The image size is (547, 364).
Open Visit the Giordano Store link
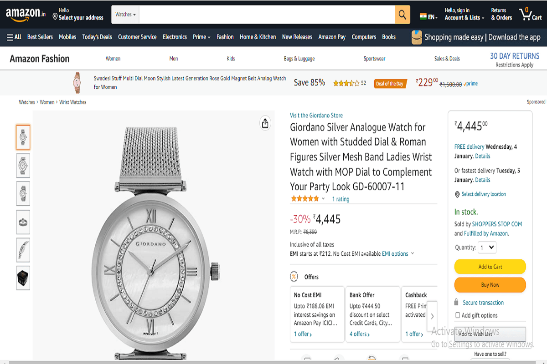[316, 115]
